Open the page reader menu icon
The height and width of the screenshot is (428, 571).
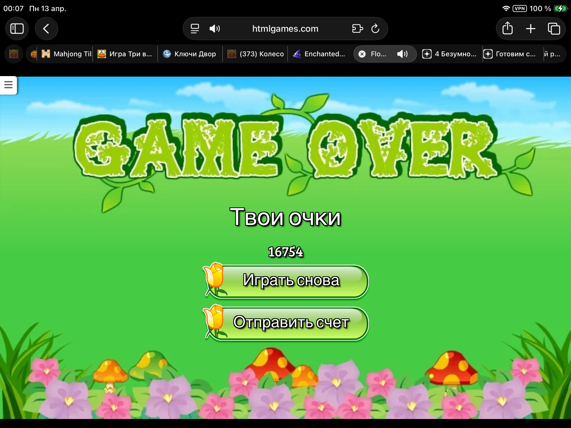(195, 29)
